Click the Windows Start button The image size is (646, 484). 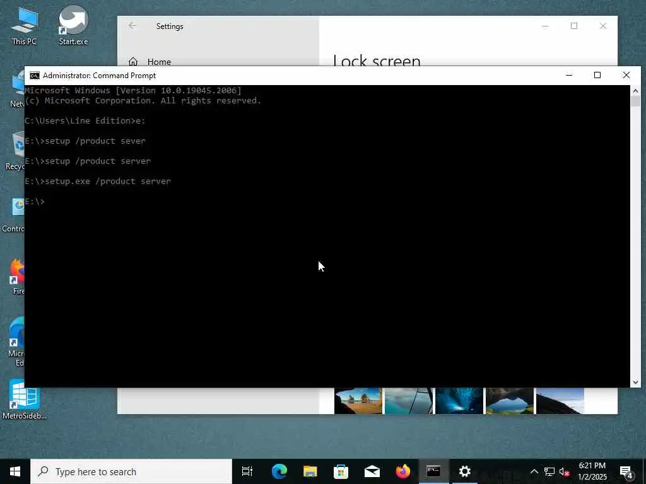[x=15, y=471]
